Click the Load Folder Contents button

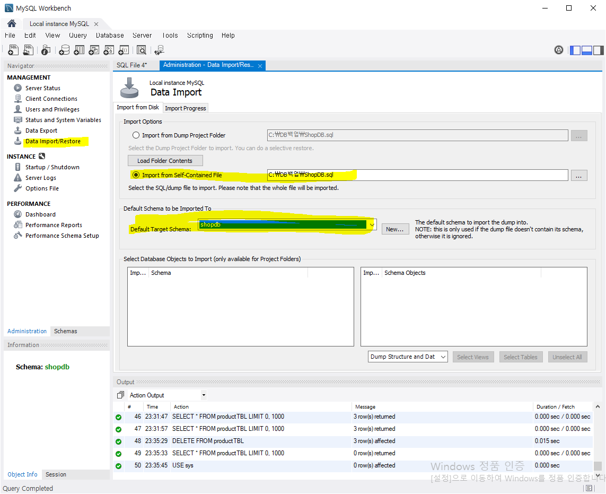coord(165,161)
